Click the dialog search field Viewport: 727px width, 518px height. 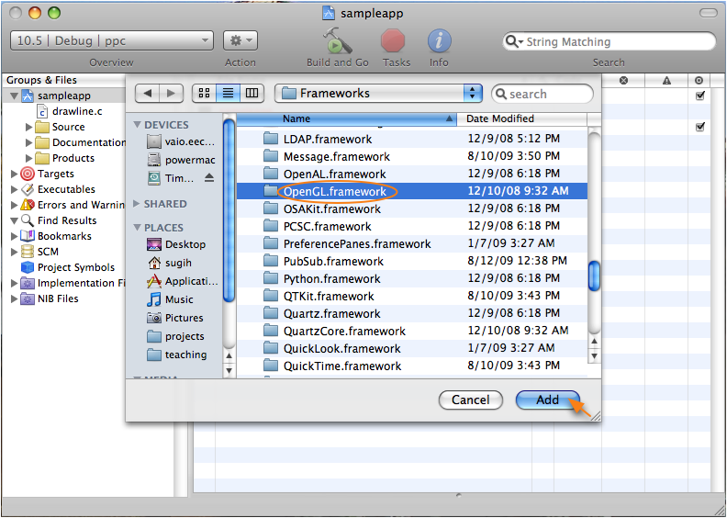(x=542, y=94)
